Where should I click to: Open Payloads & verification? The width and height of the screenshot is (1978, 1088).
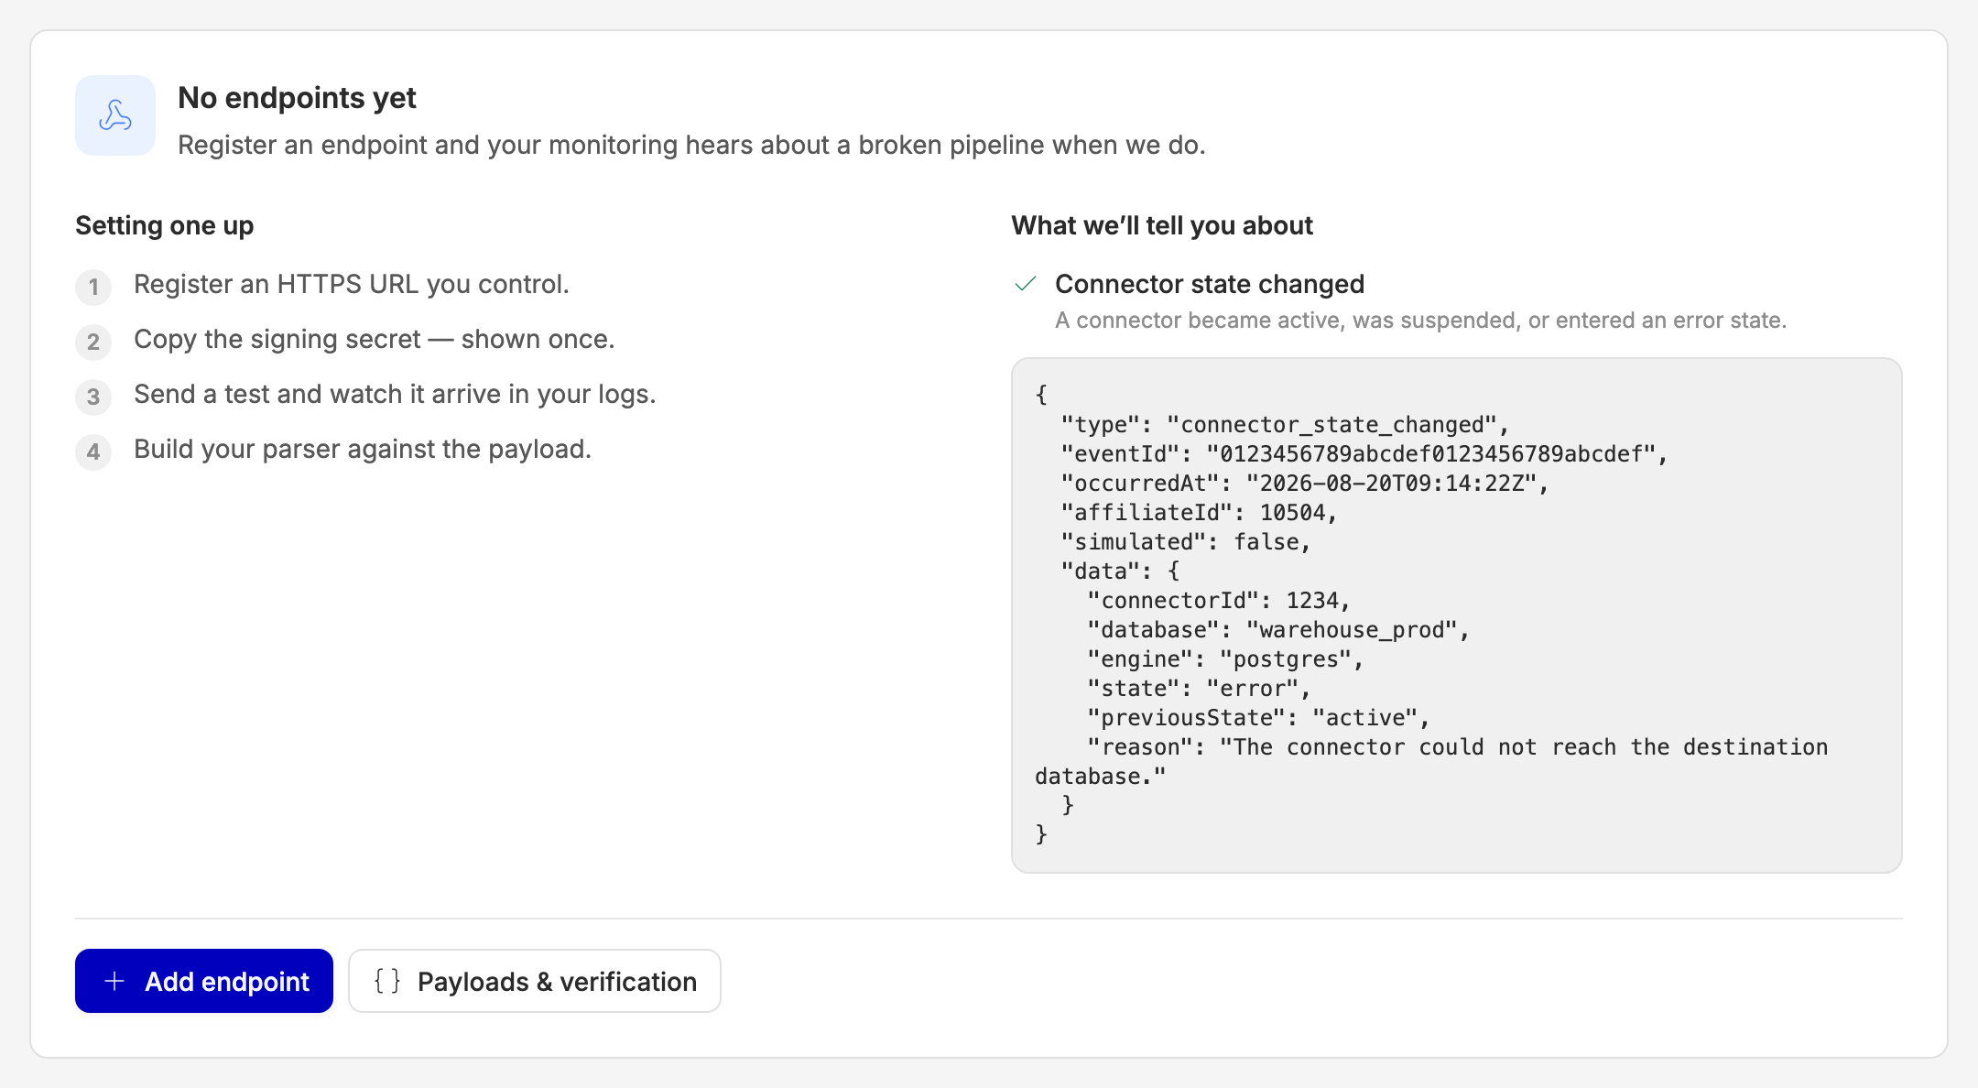click(535, 981)
